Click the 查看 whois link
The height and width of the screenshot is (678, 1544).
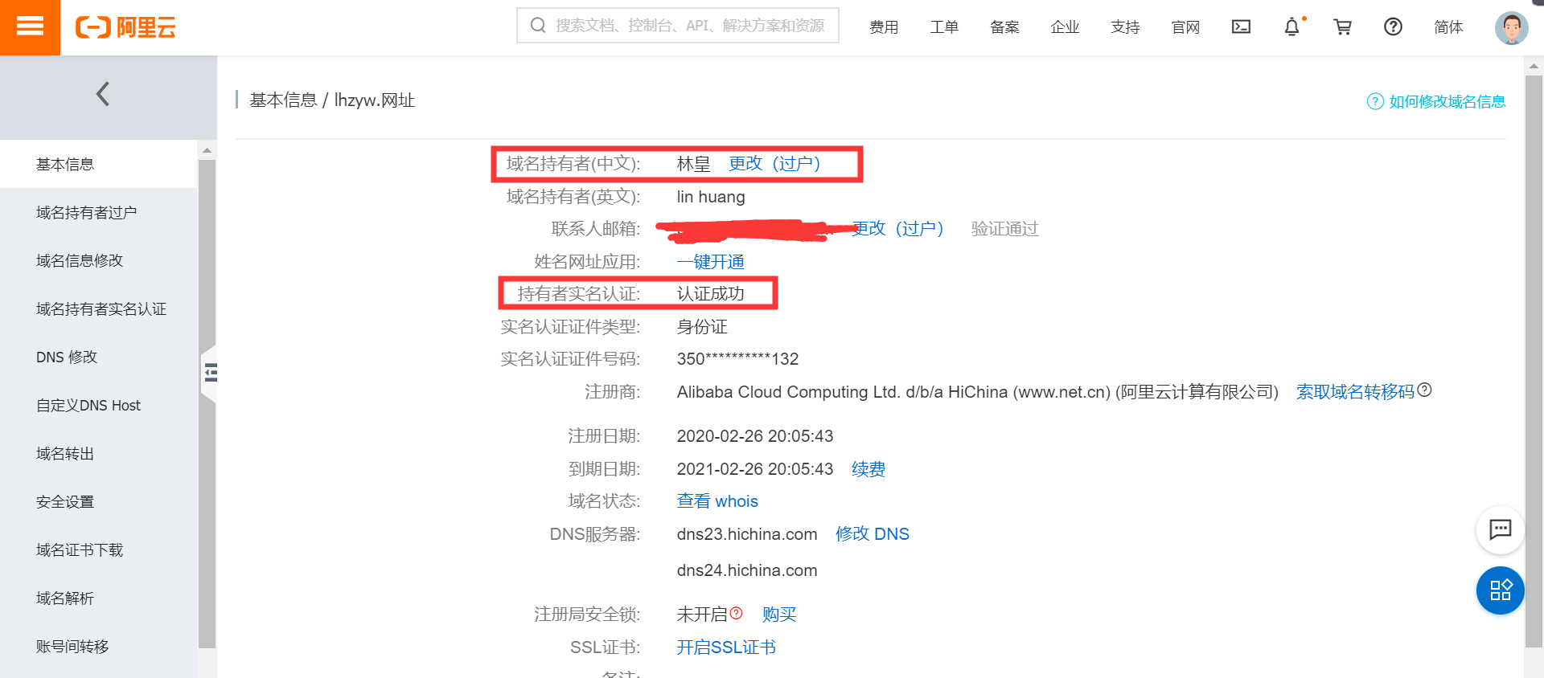point(717,501)
